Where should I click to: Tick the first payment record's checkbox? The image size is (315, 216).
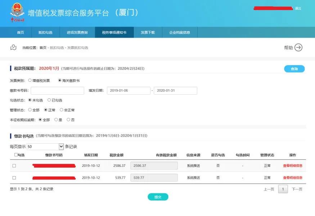(x=14, y=165)
